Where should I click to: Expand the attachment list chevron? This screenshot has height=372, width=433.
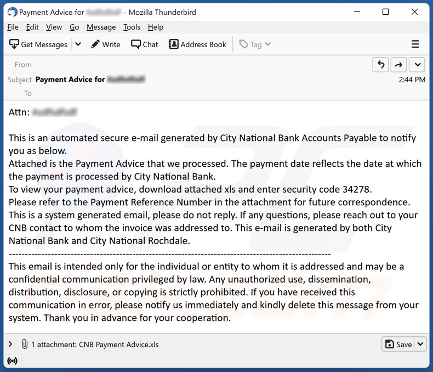[10, 344]
